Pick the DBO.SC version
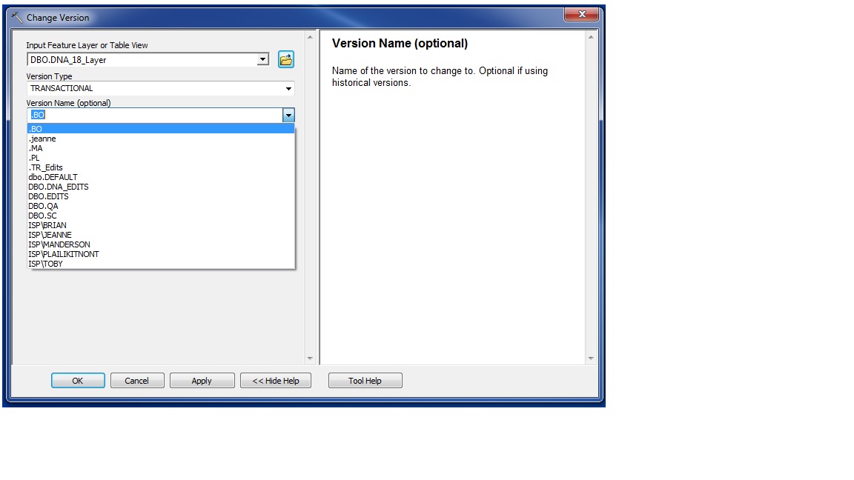 (161, 216)
